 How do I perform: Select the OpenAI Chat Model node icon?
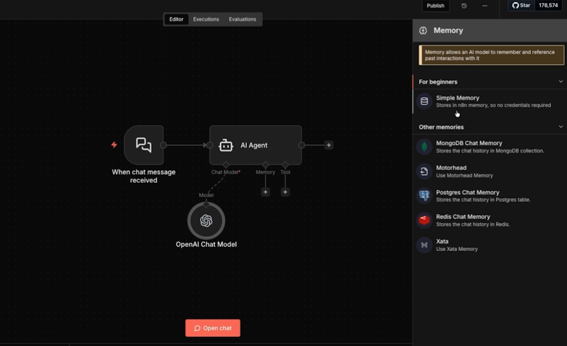[206, 220]
